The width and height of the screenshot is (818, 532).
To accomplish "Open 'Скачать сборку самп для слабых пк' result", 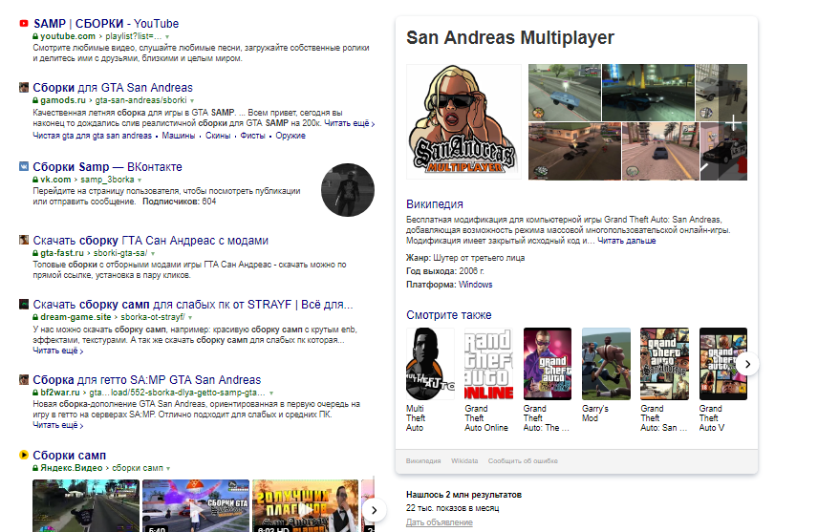I will point(193,305).
